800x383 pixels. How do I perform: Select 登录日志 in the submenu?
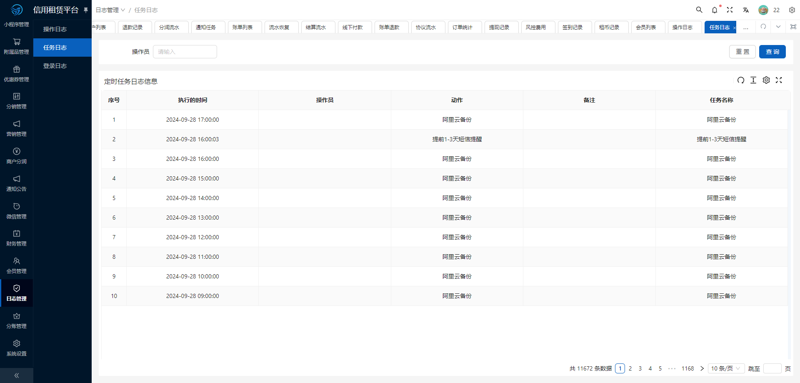click(55, 66)
